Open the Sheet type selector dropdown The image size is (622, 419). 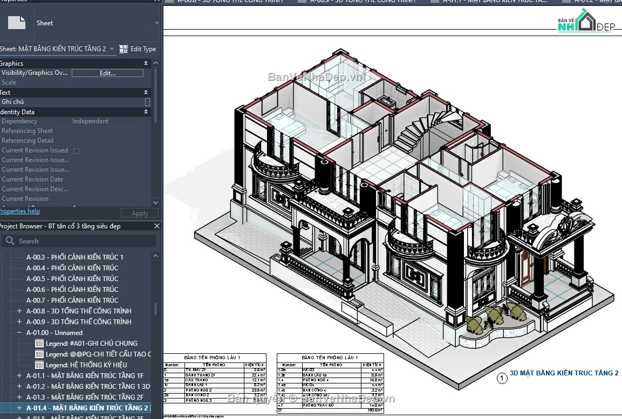coord(156,23)
